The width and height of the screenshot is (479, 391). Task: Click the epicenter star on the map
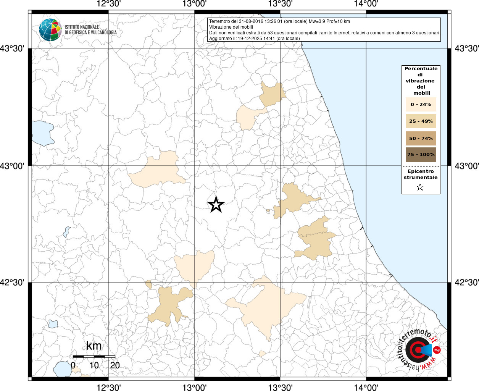(216, 205)
